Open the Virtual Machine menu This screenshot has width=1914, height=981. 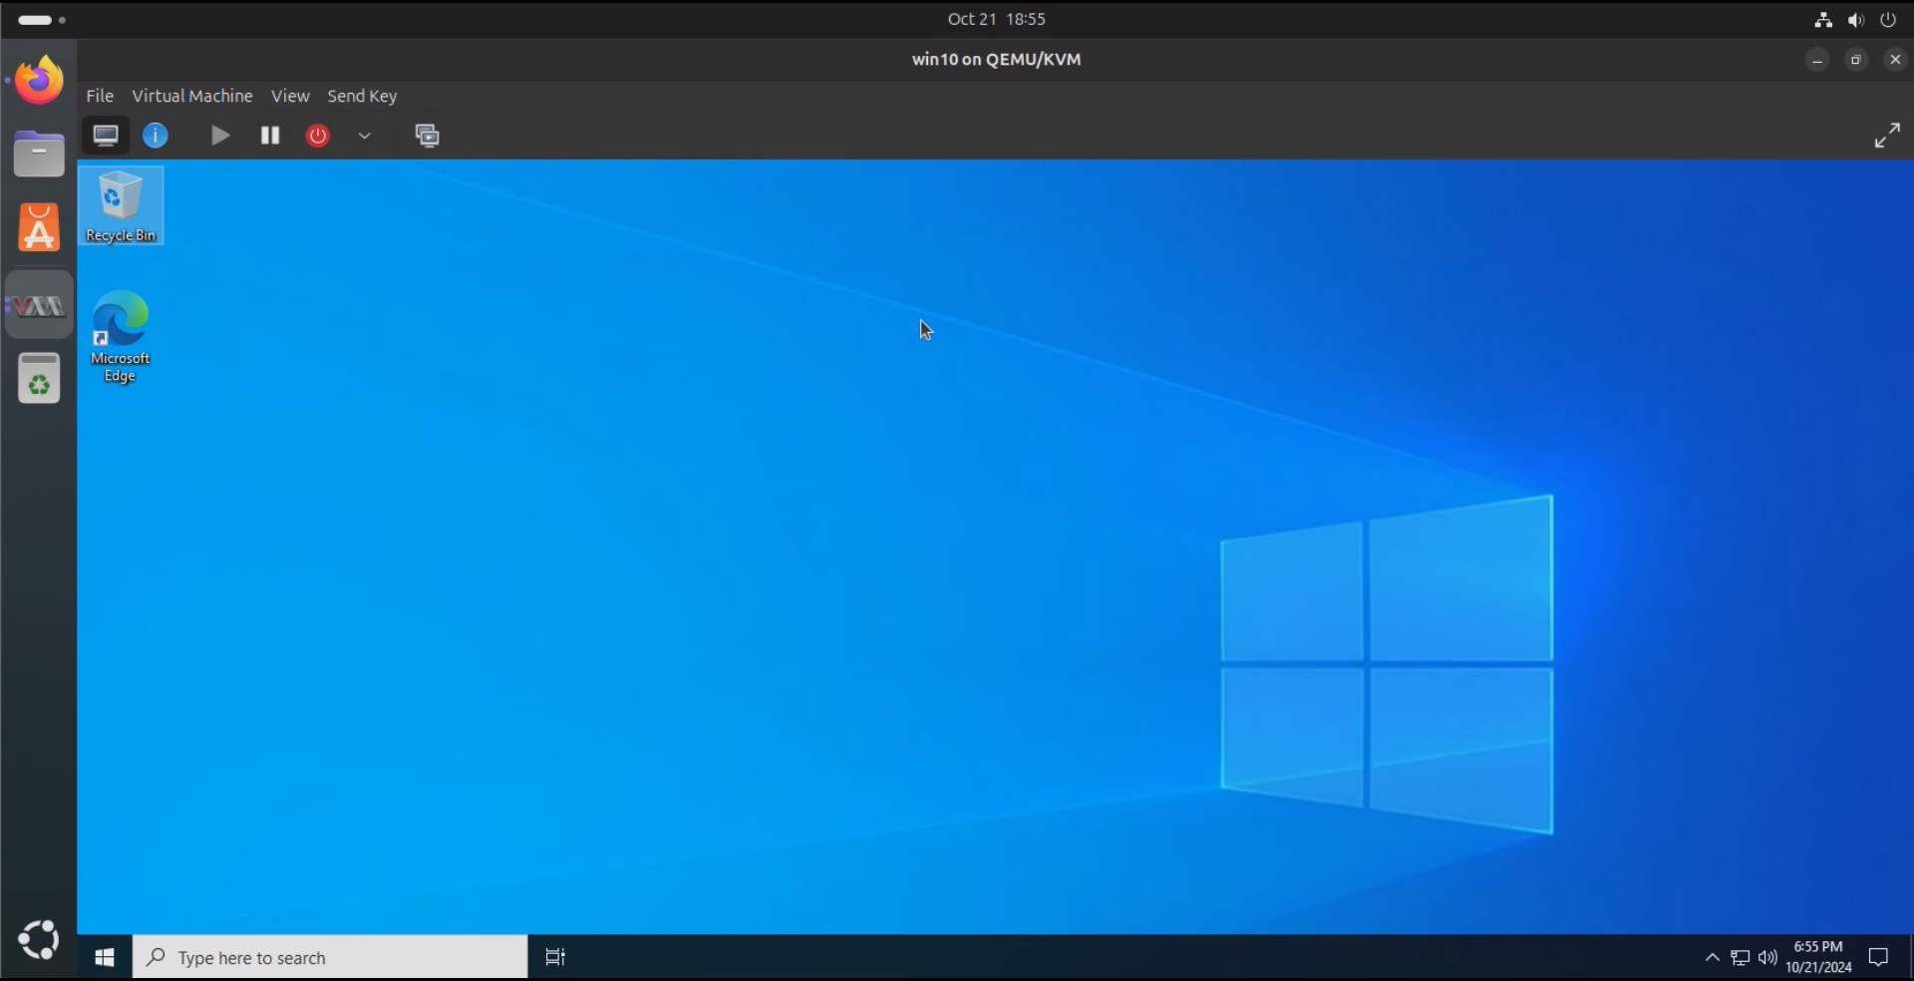(x=192, y=96)
